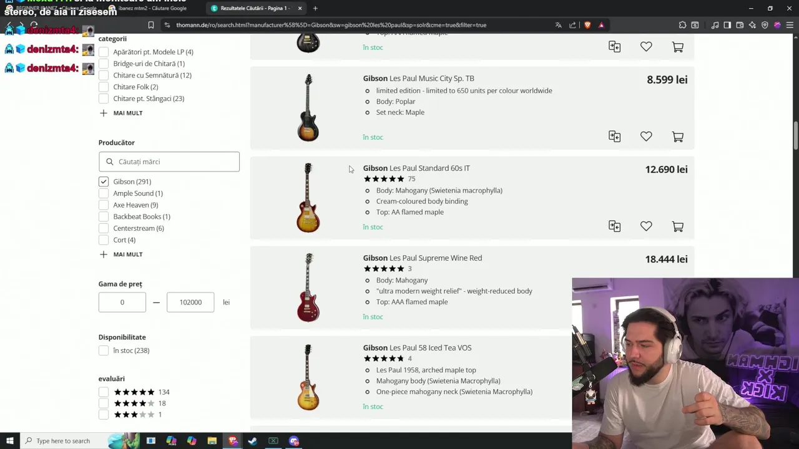Check Chitare cu Semnătură (12) category
This screenshot has width=799, height=449.
tap(104, 75)
